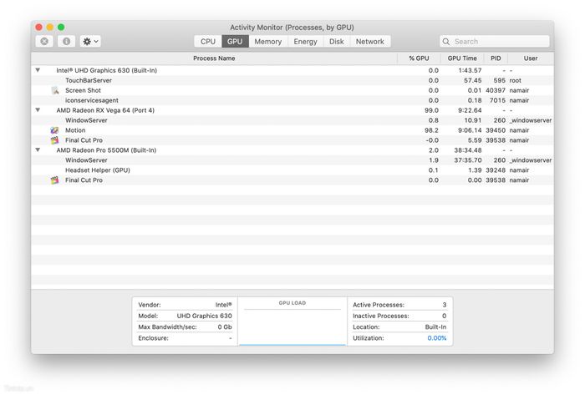Viewport: 585px width, 395px height.
Task: Click the root user cell
Action: 516,80
